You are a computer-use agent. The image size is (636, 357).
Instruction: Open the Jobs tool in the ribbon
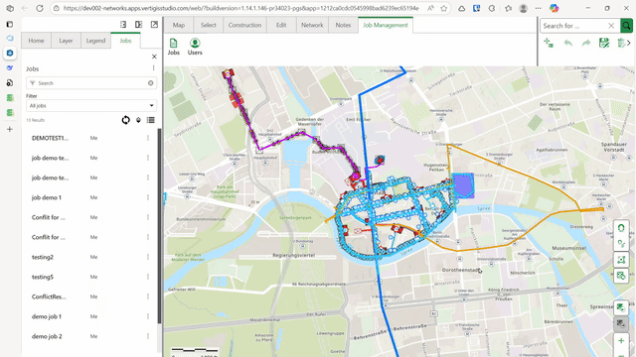pyautogui.click(x=174, y=47)
